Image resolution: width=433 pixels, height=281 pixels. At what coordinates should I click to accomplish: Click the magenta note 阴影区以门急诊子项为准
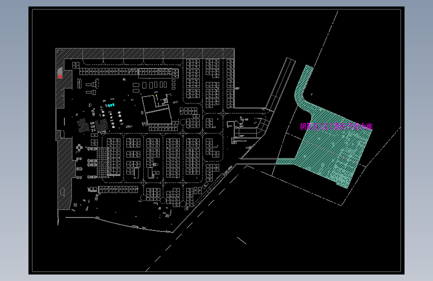[336, 126]
